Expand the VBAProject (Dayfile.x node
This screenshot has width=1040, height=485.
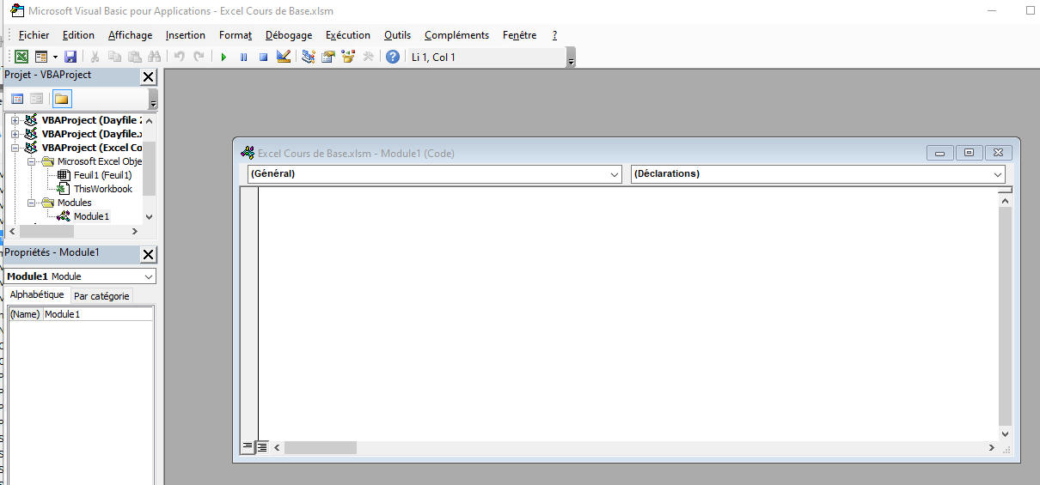[15, 134]
